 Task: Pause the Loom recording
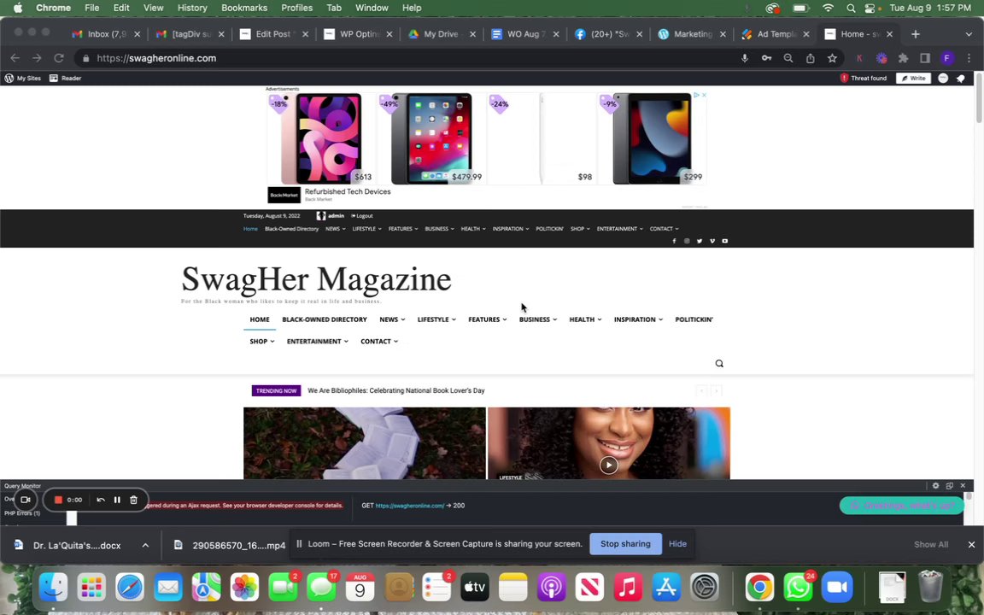pos(117,501)
